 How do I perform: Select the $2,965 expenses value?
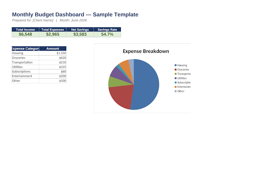tap(53, 34)
